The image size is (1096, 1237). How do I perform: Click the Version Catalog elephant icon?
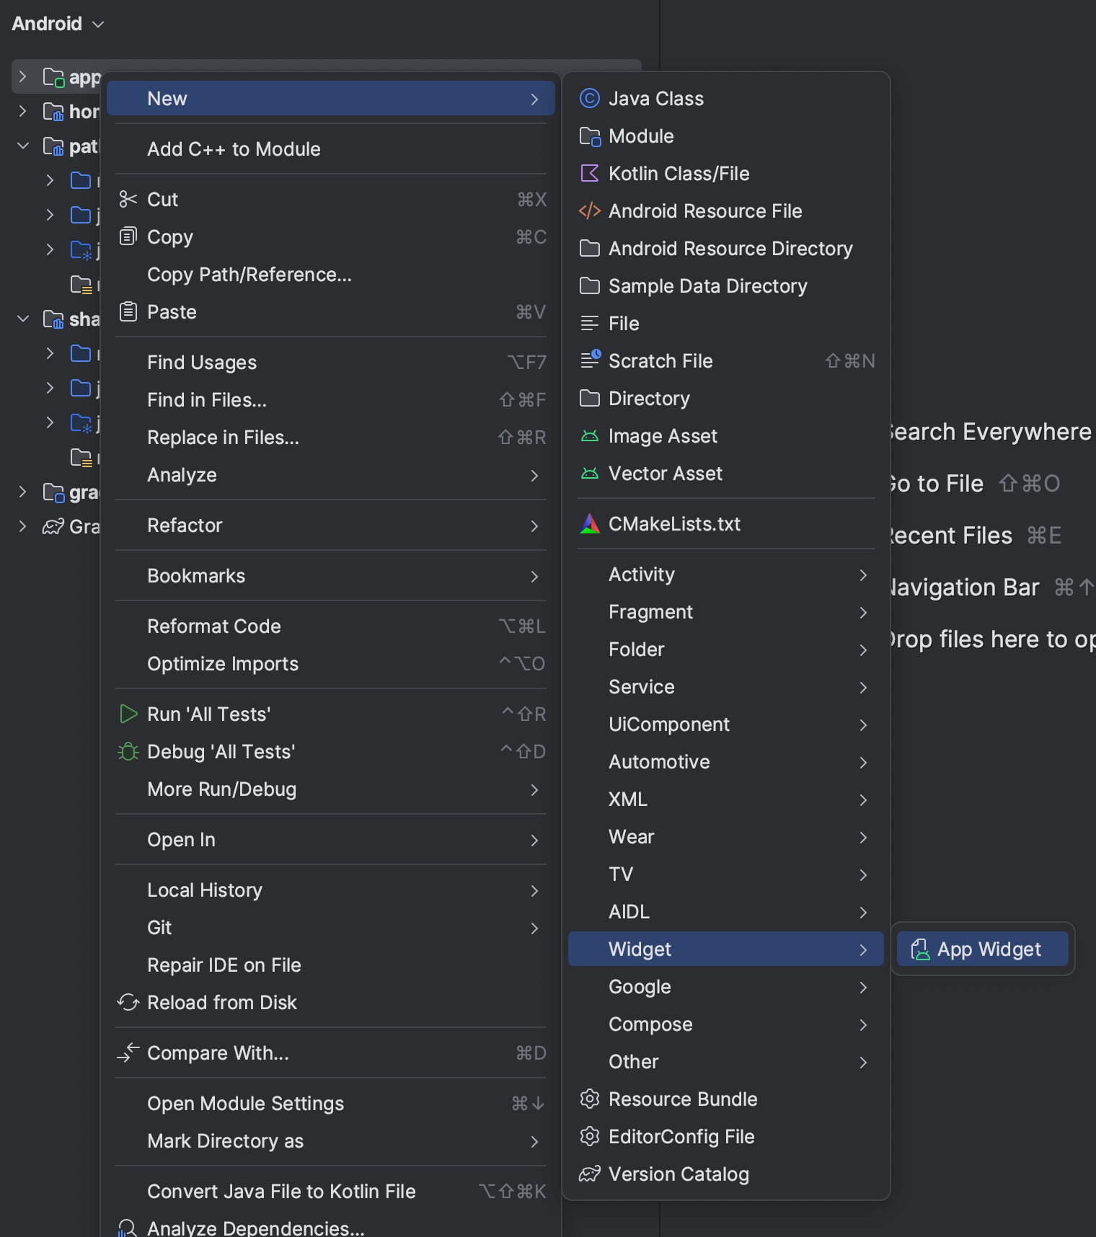click(590, 1174)
